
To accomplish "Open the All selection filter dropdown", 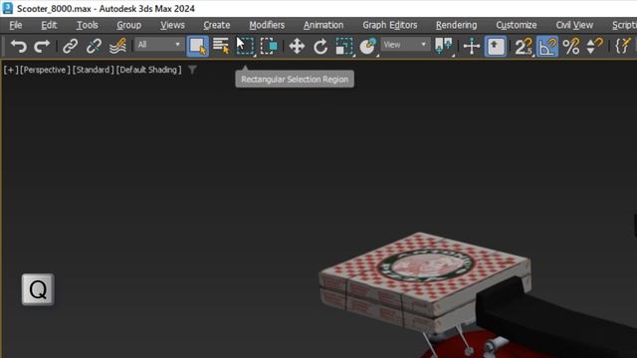I will (159, 44).
